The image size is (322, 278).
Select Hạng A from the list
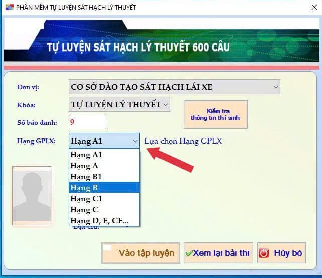tap(104, 166)
